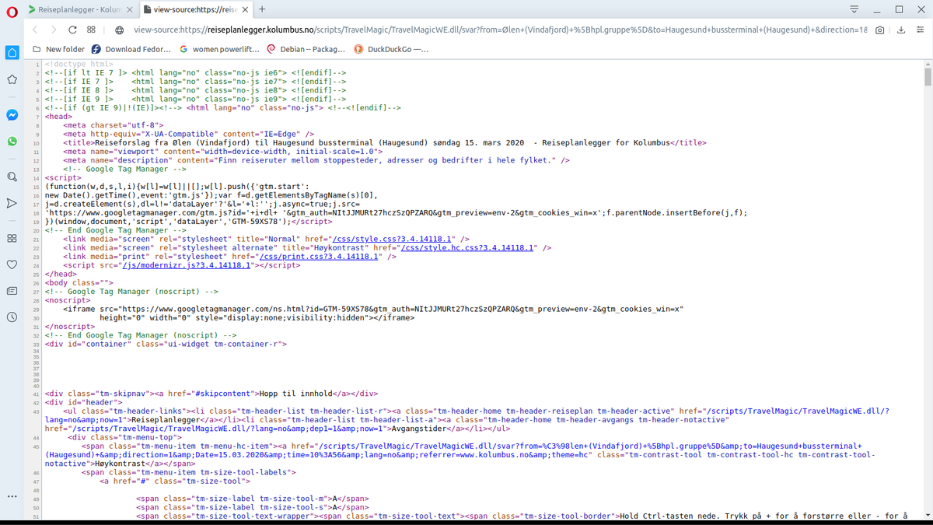The image size is (933, 525).
Task: Open the tab list menu icon
Action: 854,9
